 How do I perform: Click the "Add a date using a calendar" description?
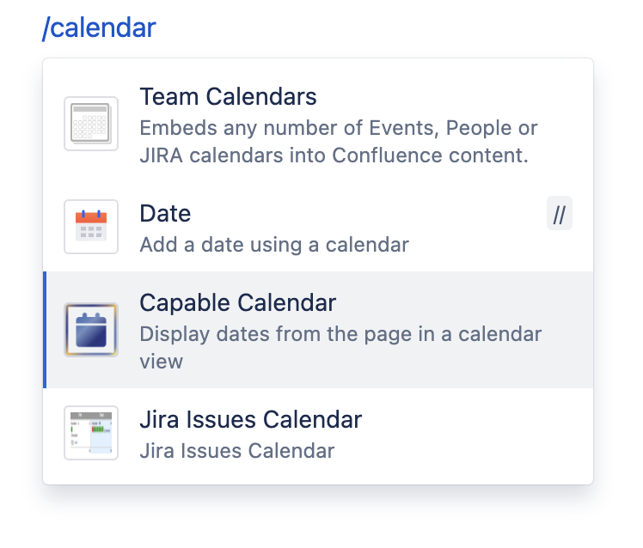273,245
